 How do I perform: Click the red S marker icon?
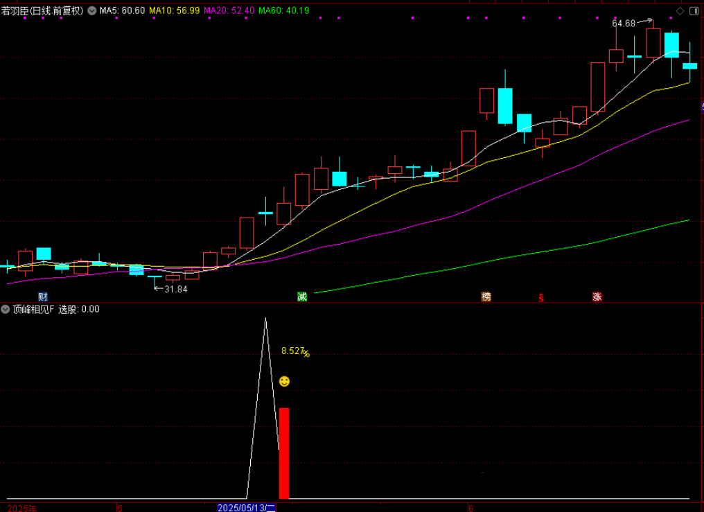(x=541, y=298)
